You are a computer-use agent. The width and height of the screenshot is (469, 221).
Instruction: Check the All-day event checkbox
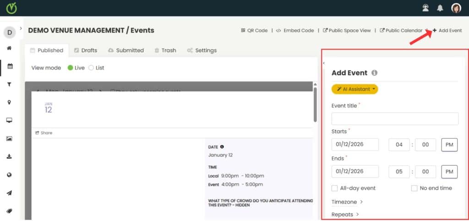[x=335, y=188]
